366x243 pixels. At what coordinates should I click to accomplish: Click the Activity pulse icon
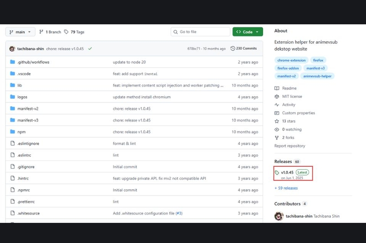click(277, 105)
